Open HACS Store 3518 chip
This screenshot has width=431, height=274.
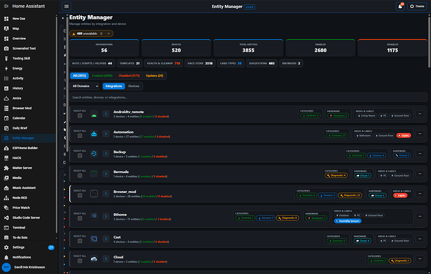point(200,64)
